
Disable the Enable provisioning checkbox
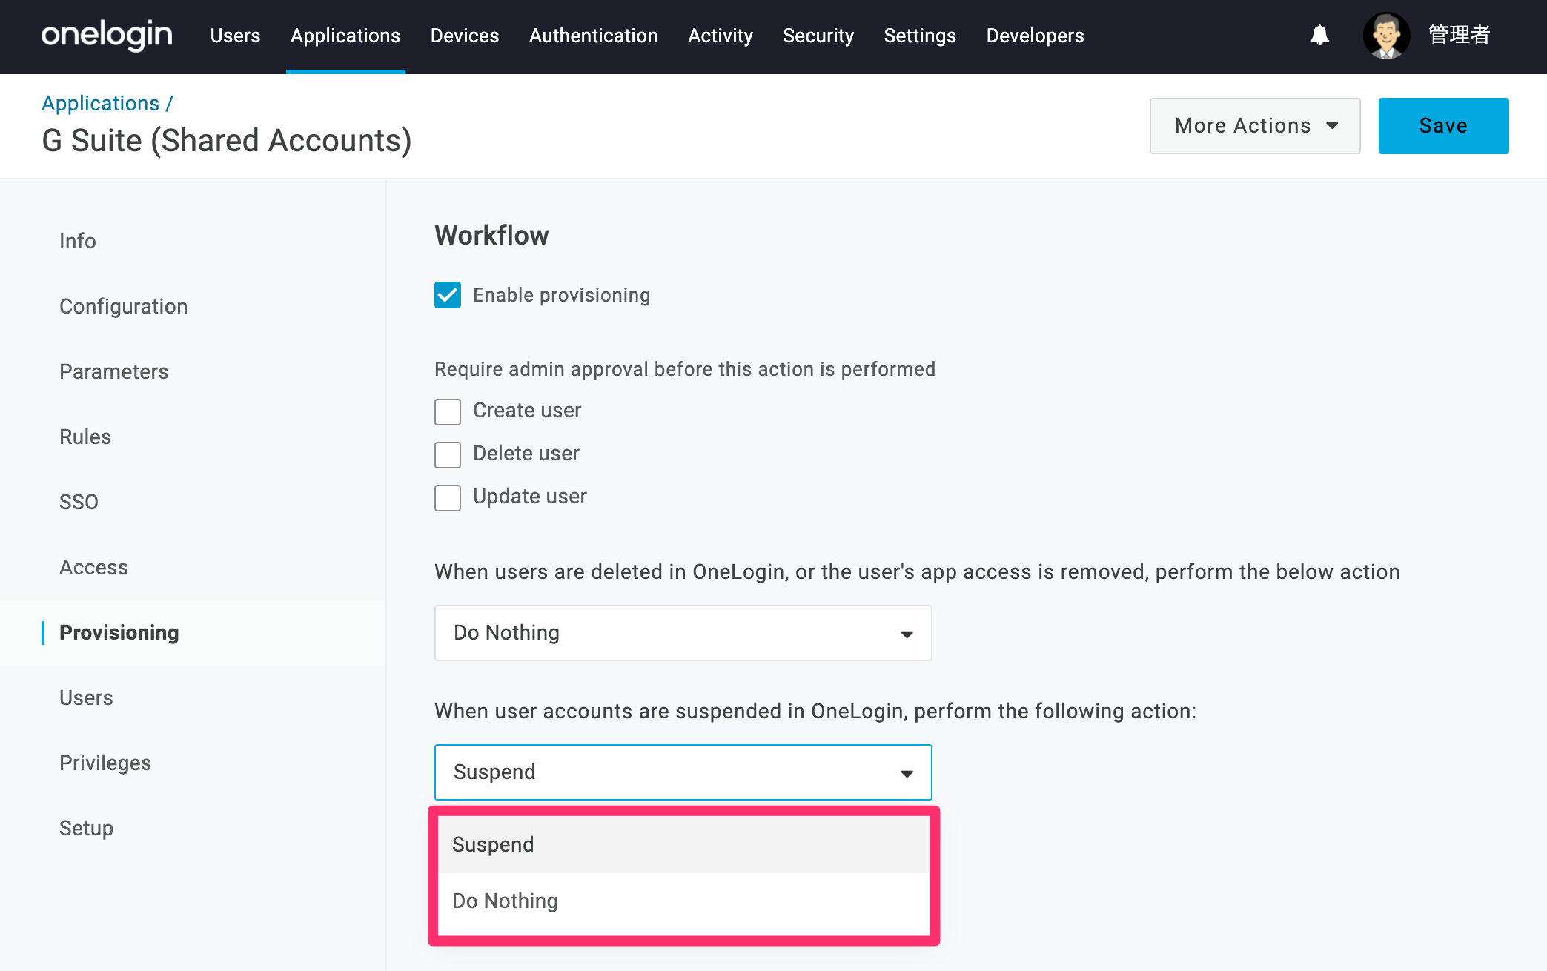coord(448,295)
